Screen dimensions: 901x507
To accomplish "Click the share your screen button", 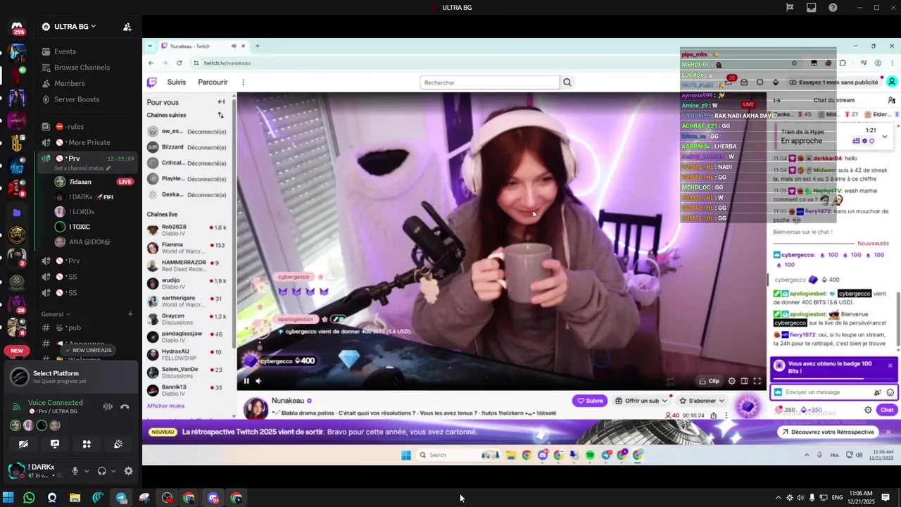I will click(x=55, y=444).
